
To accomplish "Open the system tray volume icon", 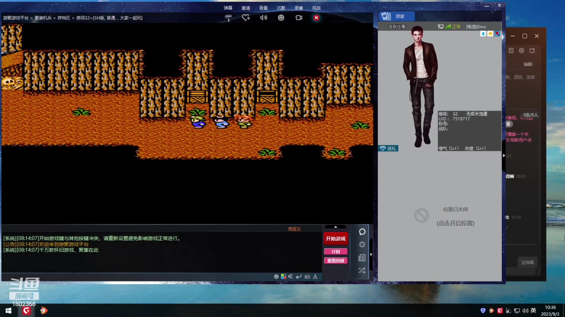I will 525,311.
